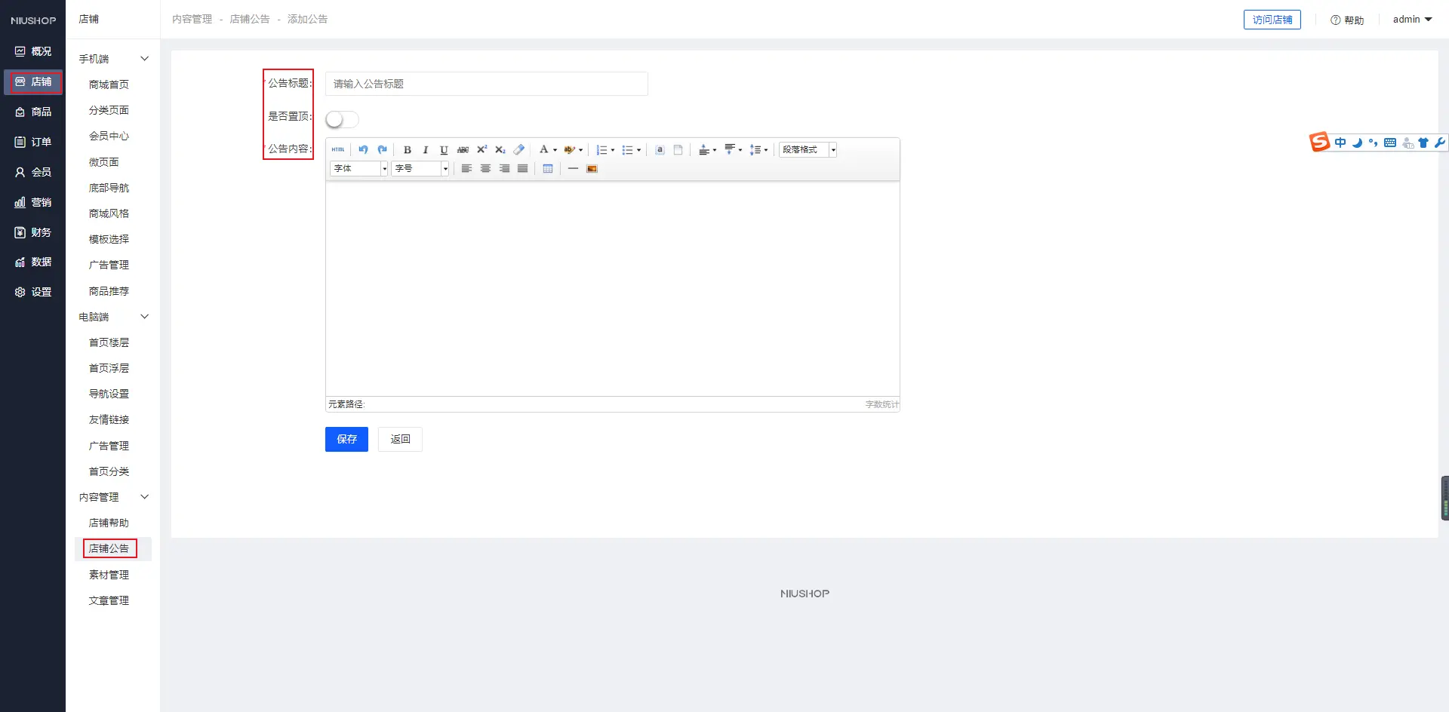Open the font color picker arrow

point(555,150)
